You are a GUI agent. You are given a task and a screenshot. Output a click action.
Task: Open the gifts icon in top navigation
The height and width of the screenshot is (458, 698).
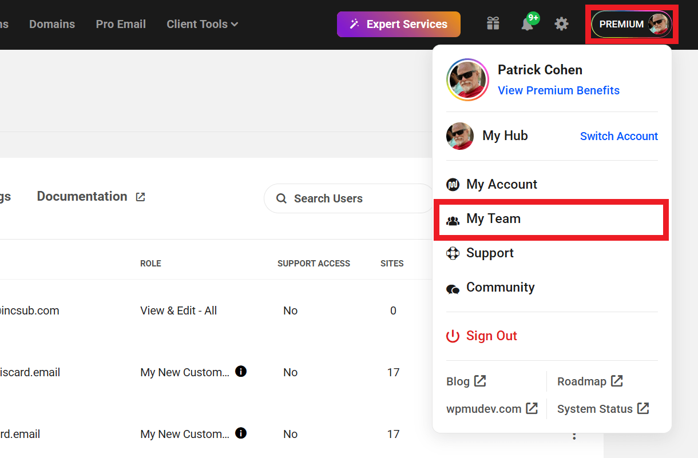tap(493, 24)
